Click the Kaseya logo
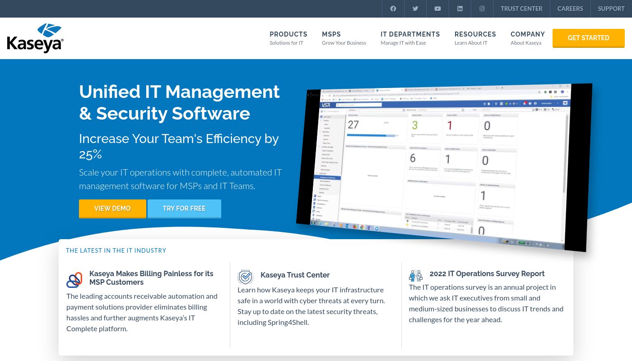Viewport: 632px width, 361px height. [x=35, y=38]
